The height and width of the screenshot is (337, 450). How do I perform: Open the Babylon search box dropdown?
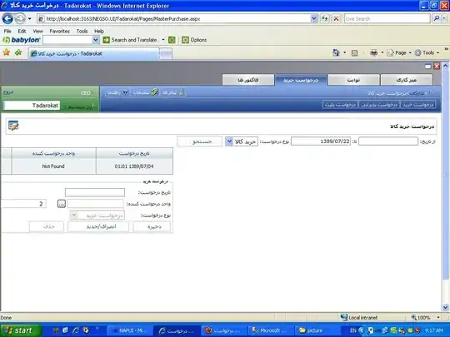[96, 40]
